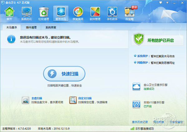The height and width of the screenshot is (132, 187).
Task: Switch to the 插件清理 tab
Action: click(31, 27)
